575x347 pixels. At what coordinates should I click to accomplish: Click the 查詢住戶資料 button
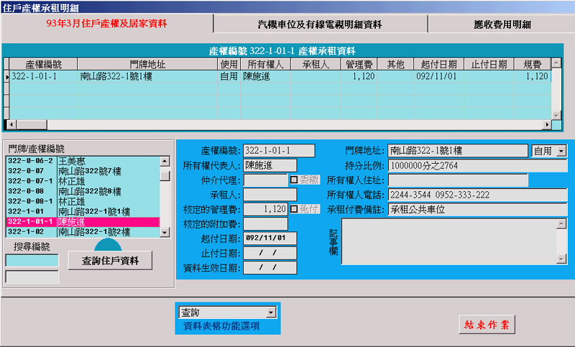[110, 260]
